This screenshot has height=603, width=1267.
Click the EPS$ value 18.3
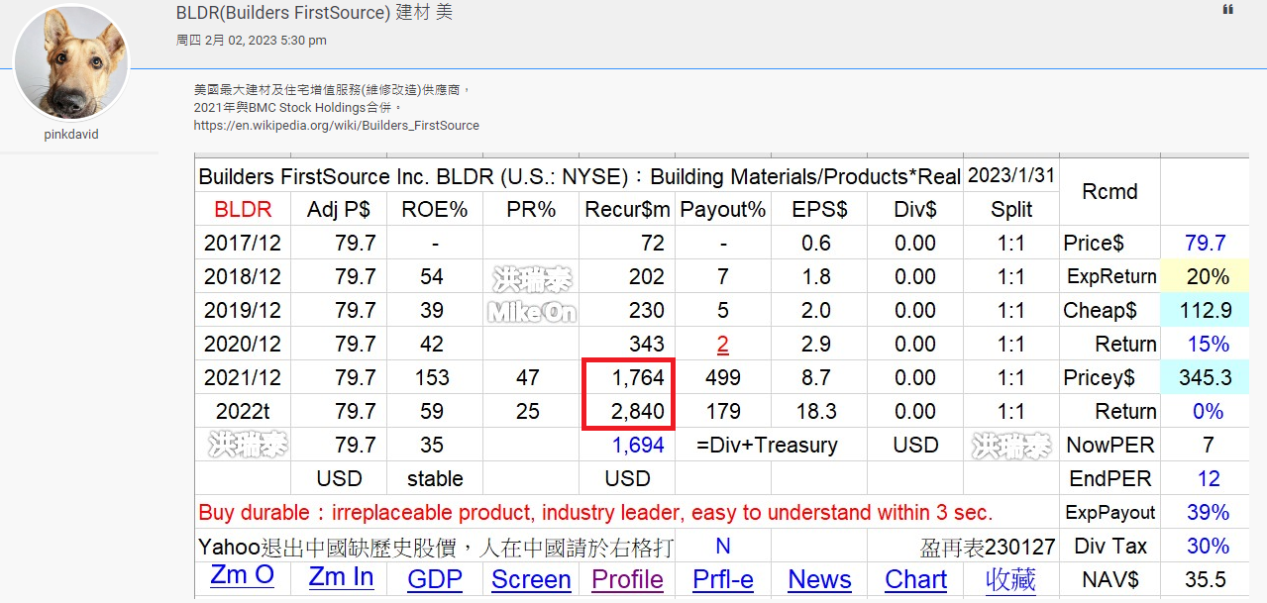click(816, 411)
